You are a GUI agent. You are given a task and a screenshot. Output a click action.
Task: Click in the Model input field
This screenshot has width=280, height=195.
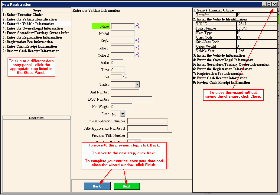click(x=122, y=34)
